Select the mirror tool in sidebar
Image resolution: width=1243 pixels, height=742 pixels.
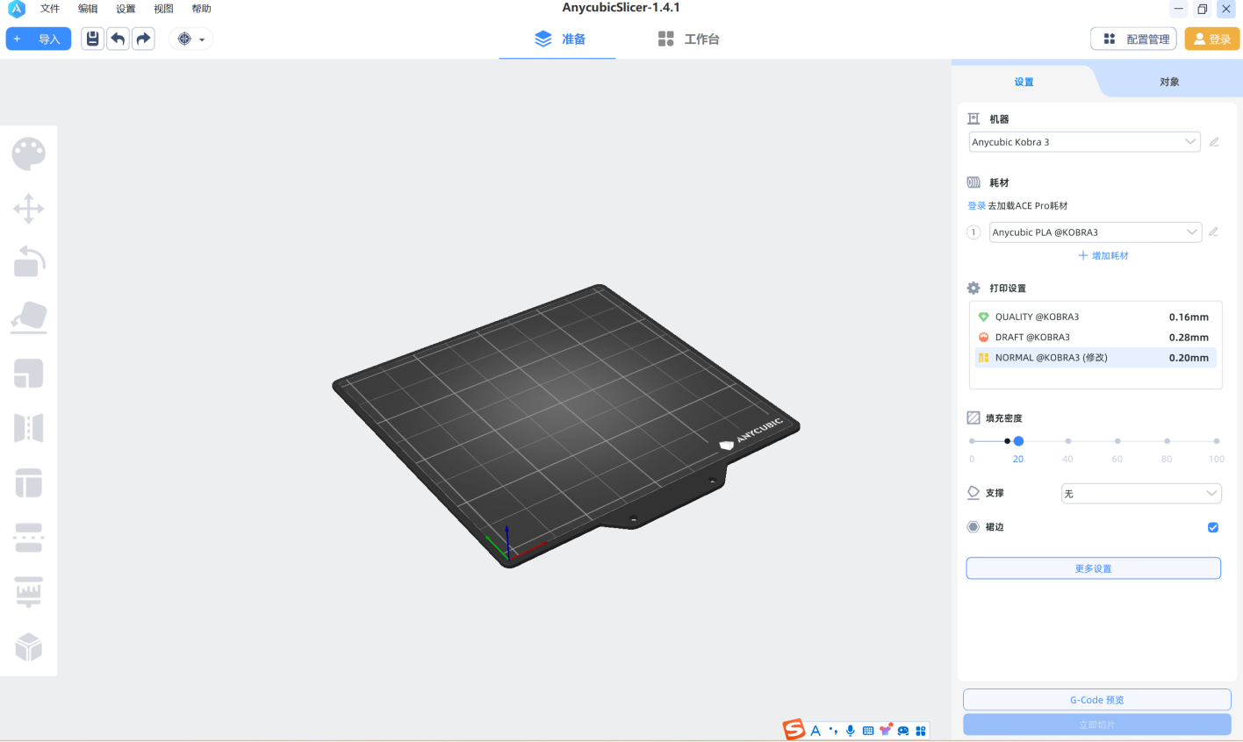click(x=28, y=428)
